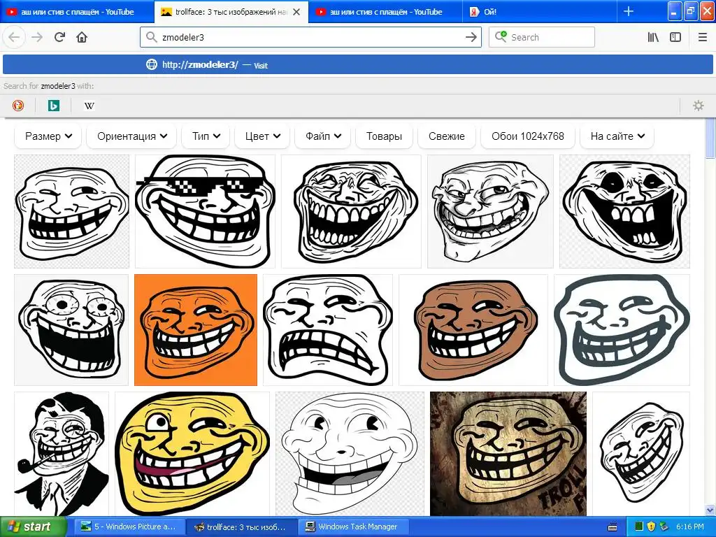The image size is (716, 537).
Task: Close the trollface images tab
Action: (296, 12)
